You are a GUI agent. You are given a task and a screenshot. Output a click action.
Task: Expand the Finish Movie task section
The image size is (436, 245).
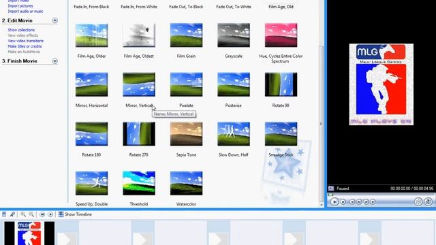coord(54,61)
